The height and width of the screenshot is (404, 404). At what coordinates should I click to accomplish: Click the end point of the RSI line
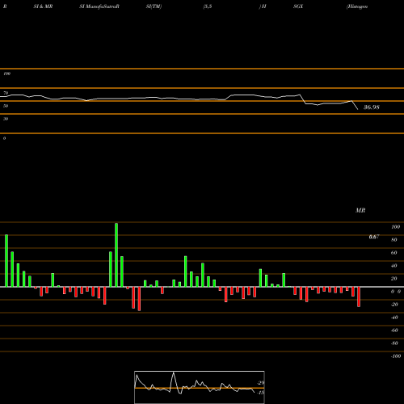coord(358,109)
